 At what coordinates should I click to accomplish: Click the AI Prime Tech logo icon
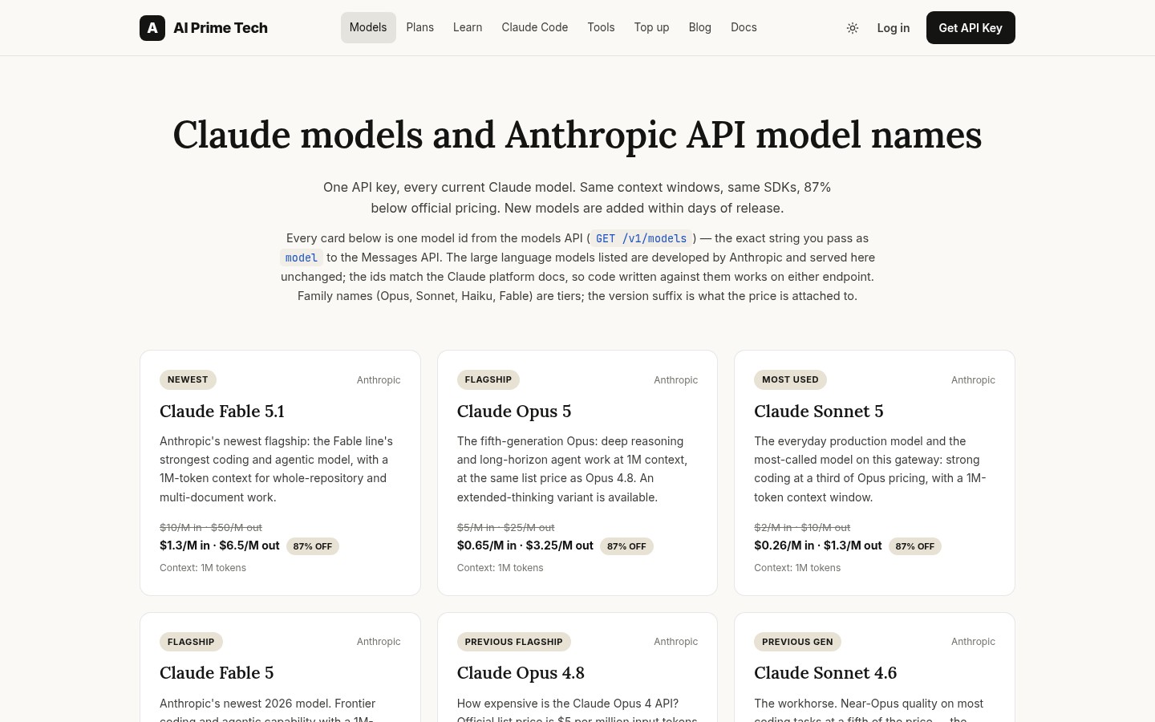[152, 27]
